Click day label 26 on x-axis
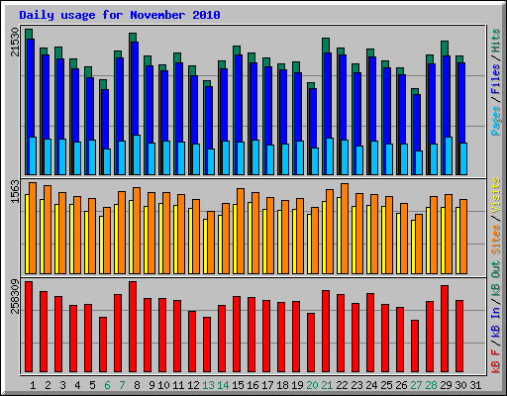 401,385
